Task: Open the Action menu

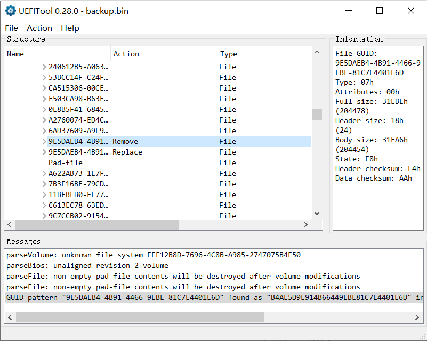Action: 39,28
